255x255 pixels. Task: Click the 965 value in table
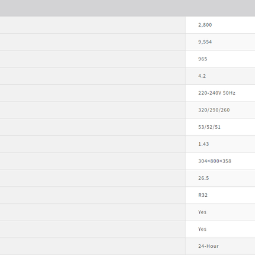tap(220, 59)
